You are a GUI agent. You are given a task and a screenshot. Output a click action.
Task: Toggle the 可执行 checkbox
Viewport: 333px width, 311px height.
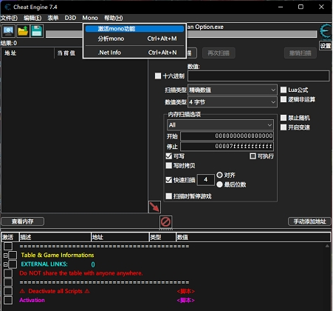pyautogui.click(x=253, y=156)
